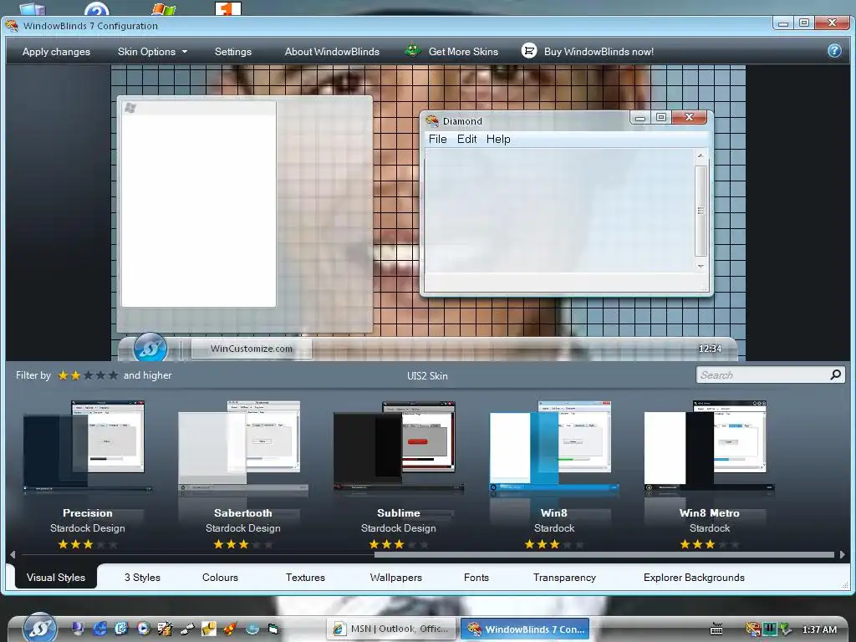Screen dimensions: 856x642
Task: Open the Settings menu
Action: 233,51
